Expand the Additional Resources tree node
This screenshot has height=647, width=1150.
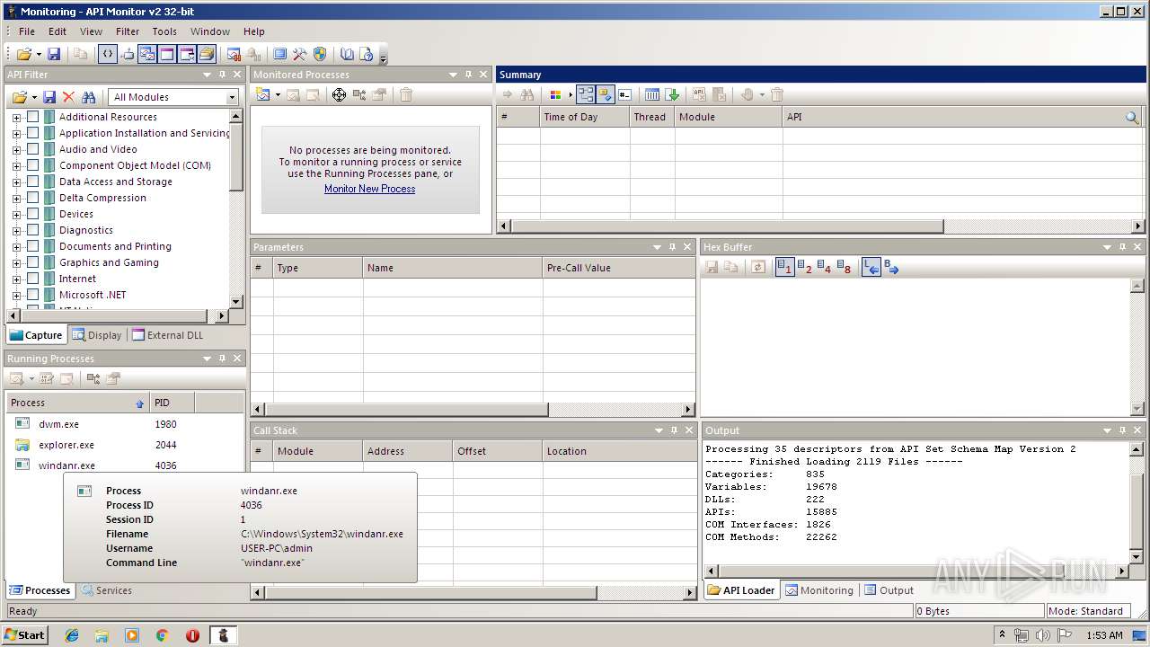pos(16,118)
